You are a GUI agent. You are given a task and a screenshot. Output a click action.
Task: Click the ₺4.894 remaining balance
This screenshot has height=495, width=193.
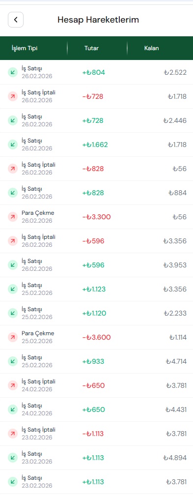pos(175,458)
